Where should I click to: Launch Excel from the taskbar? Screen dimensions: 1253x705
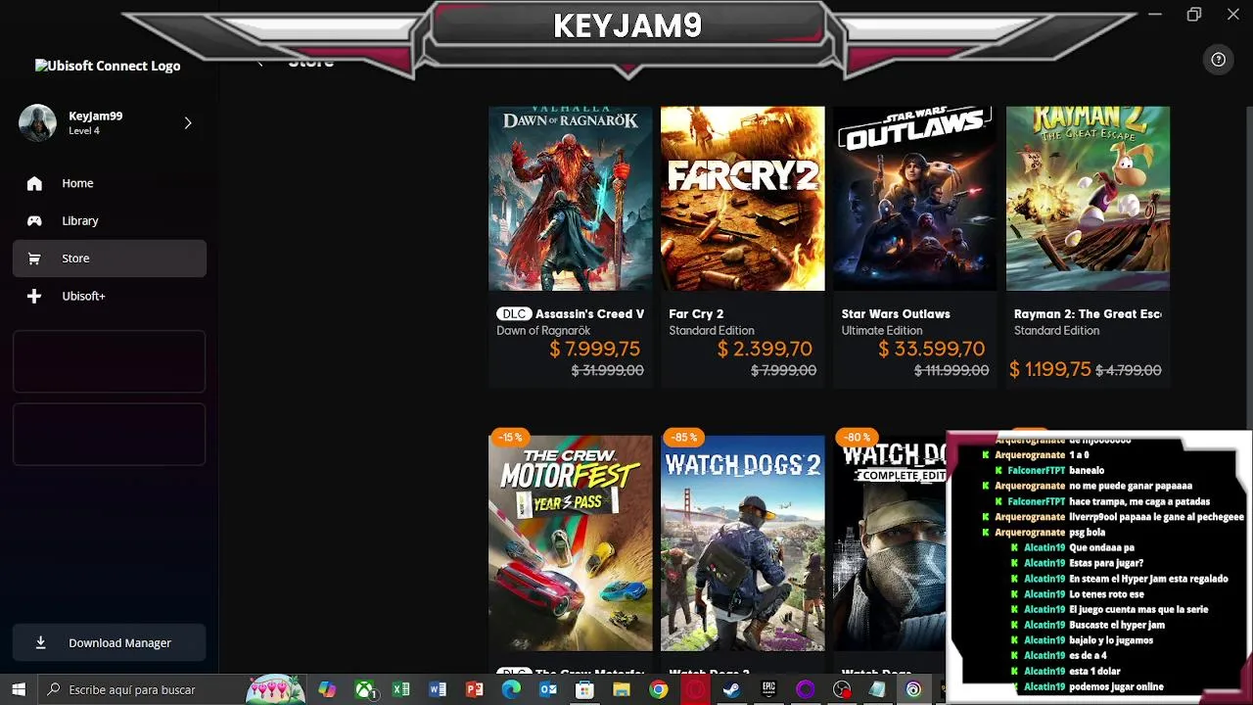click(x=401, y=689)
